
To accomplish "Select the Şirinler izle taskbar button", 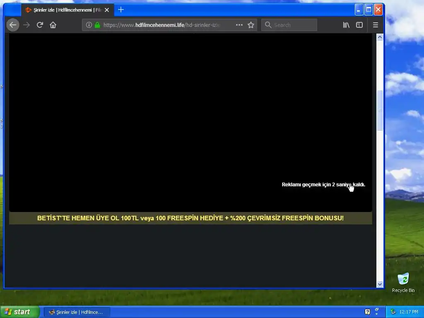I will (x=77, y=312).
